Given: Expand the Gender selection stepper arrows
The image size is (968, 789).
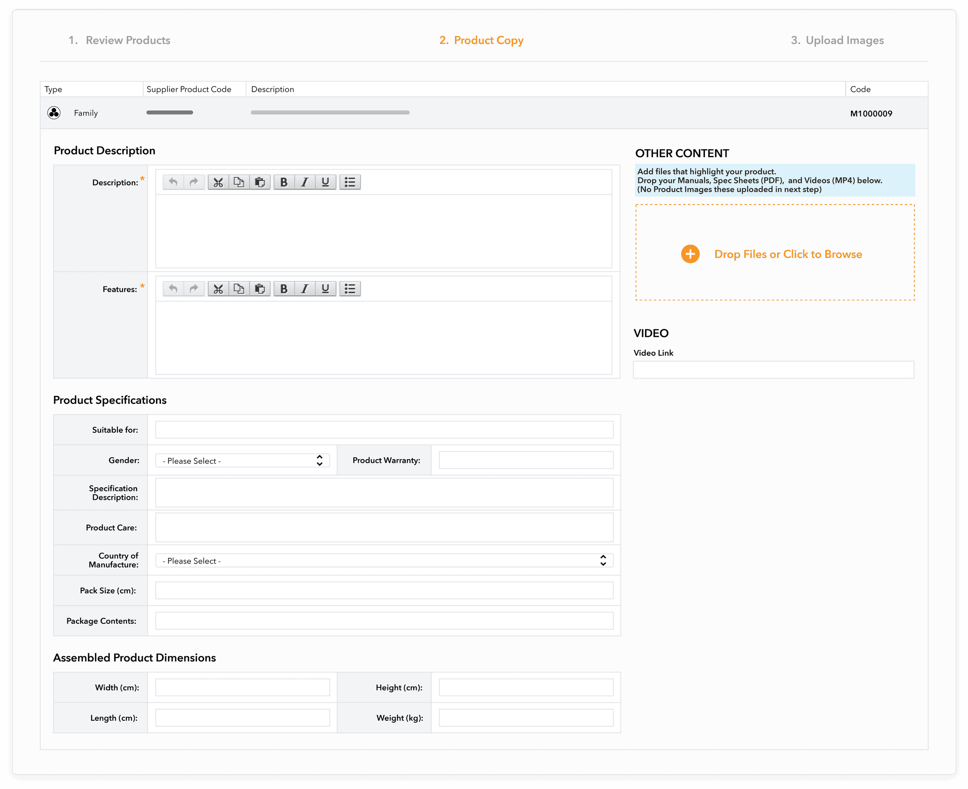Looking at the screenshot, I should pyautogui.click(x=320, y=460).
